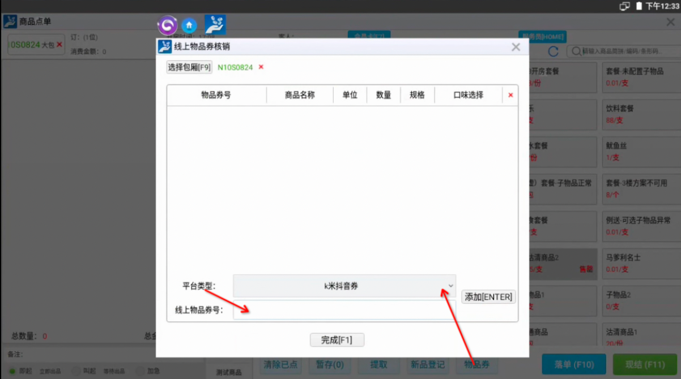Click the purple refresh icon in the top toolbar
Image resolution: width=681 pixels, height=379 pixels.
click(168, 25)
